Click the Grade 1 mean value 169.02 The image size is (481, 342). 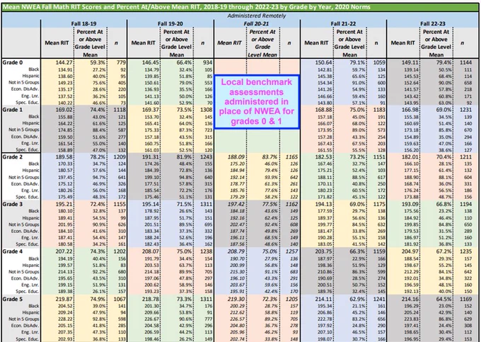(x=64, y=110)
